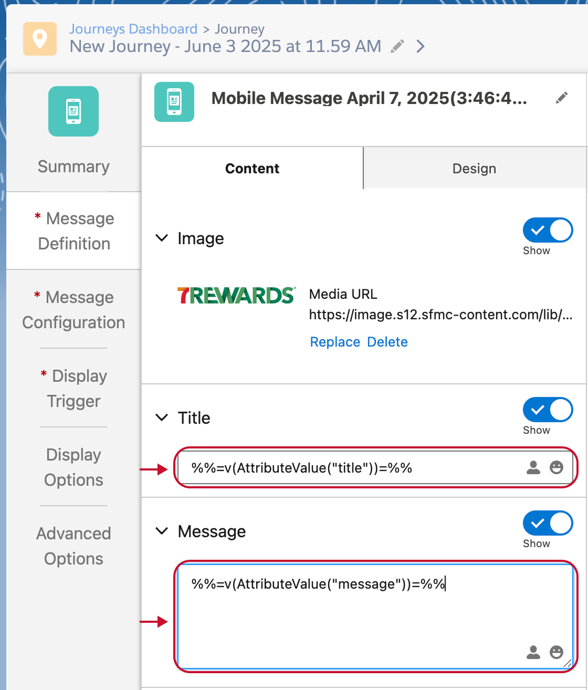Toggle Title section Show switch
Image resolution: width=588 pixels, height=690 pixels.
pyautogui.click(x=548, y=410)
